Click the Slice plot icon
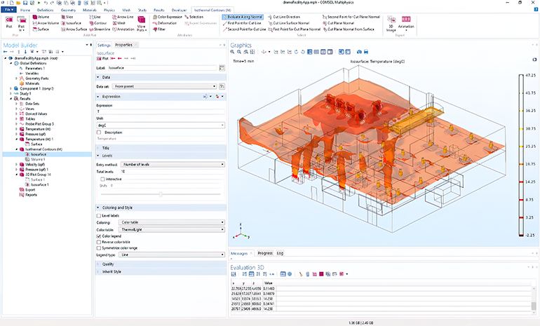 pos(67,16)
